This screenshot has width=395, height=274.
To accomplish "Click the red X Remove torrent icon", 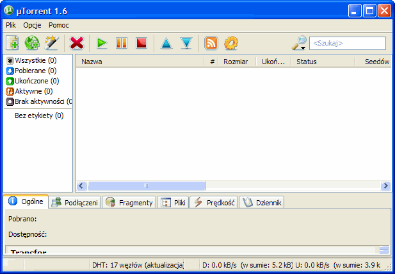I will tap(77, 43).
